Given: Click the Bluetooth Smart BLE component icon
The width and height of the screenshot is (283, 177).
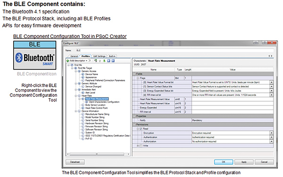Looking at the screenshot, I should tap(34, 55).
